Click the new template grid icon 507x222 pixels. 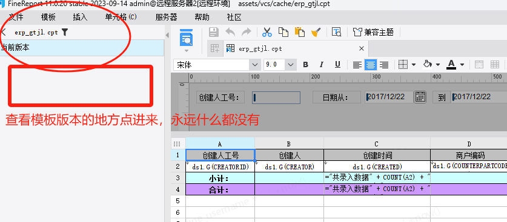215,48
